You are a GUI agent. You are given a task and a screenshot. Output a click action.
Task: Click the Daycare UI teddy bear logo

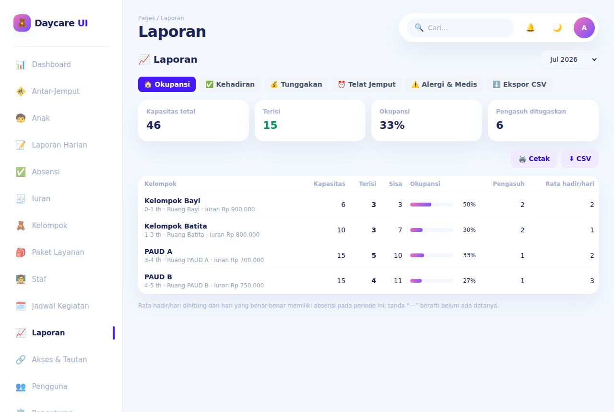click(22, 23)
